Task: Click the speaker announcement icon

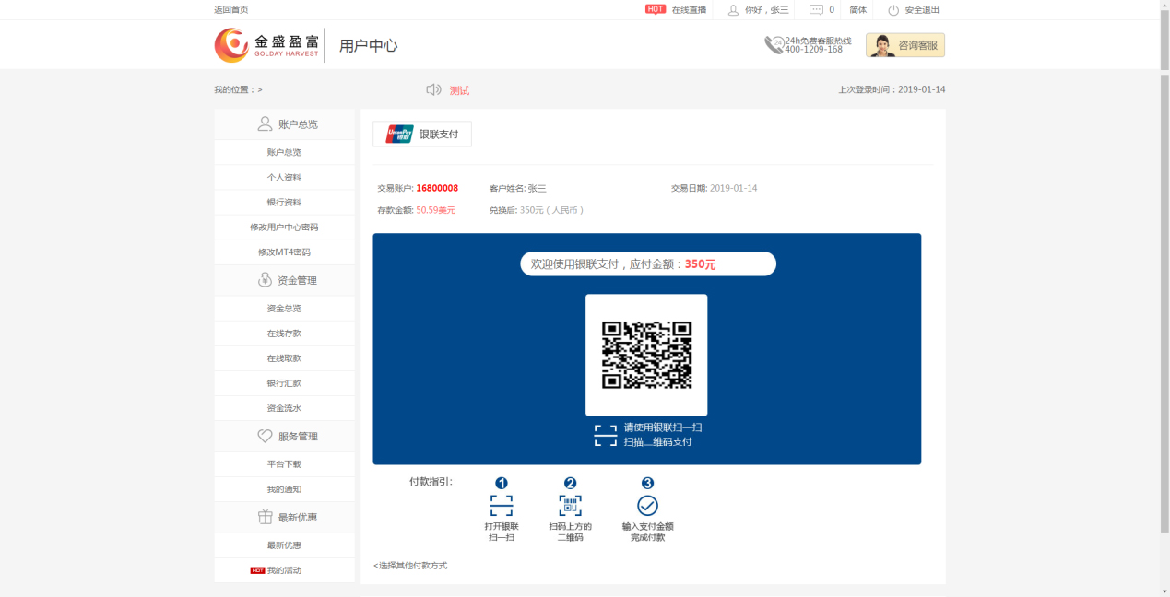Action: (x=433, y=89)
